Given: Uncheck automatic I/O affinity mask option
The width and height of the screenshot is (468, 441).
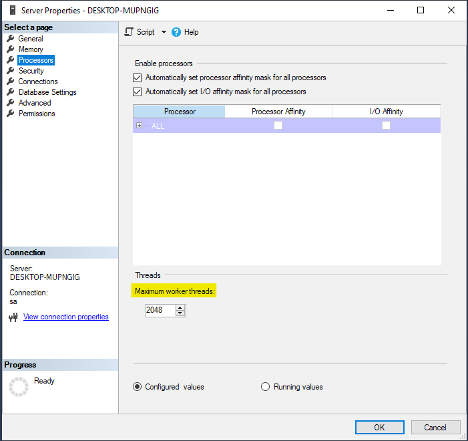Looking at the screenshot, I should 138,92.
